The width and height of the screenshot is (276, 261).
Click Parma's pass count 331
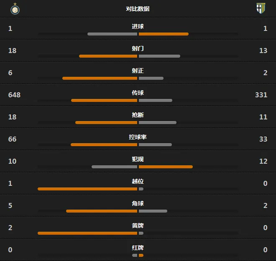pos(261,95)
